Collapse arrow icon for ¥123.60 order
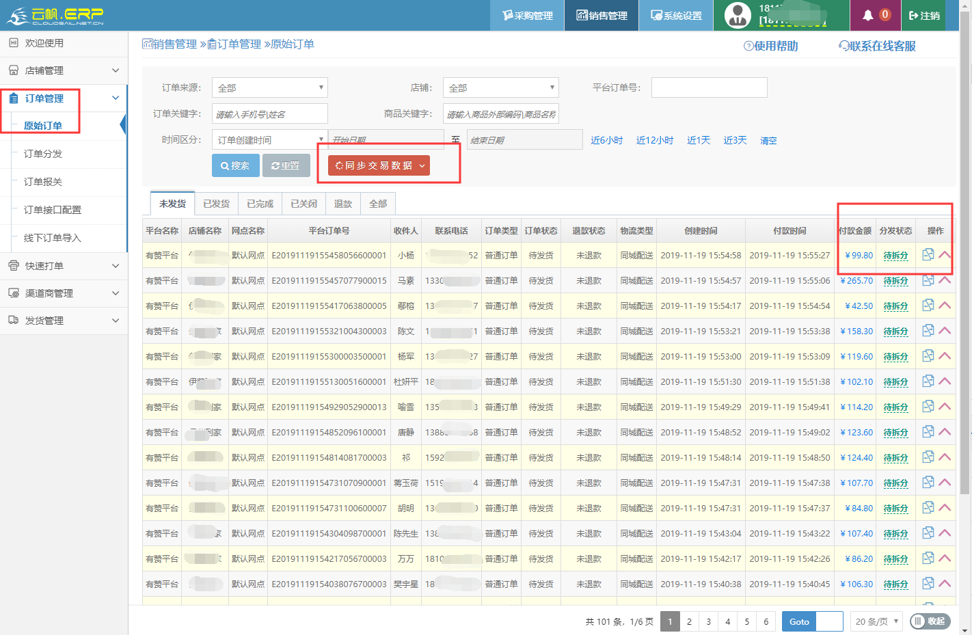The image size is (972, 635). point(945,431)
